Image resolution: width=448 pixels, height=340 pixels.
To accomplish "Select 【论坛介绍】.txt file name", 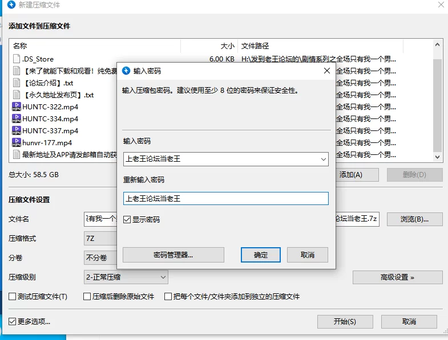I will pyautogui.click(x=48, y=83).
